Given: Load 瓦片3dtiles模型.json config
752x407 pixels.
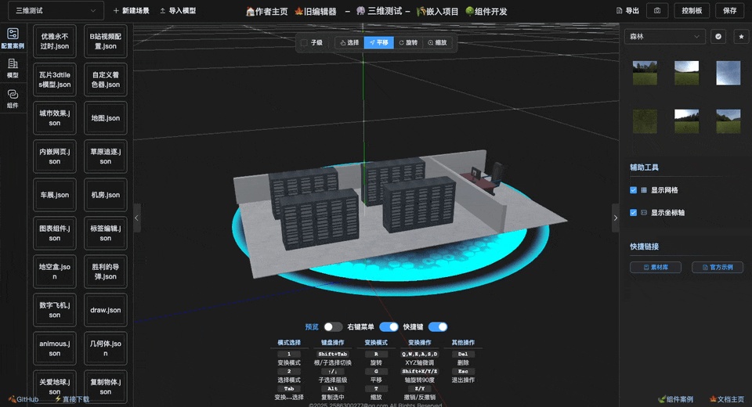Looking at the screenshot, I should pyautogui.click(x=55, y=80).
